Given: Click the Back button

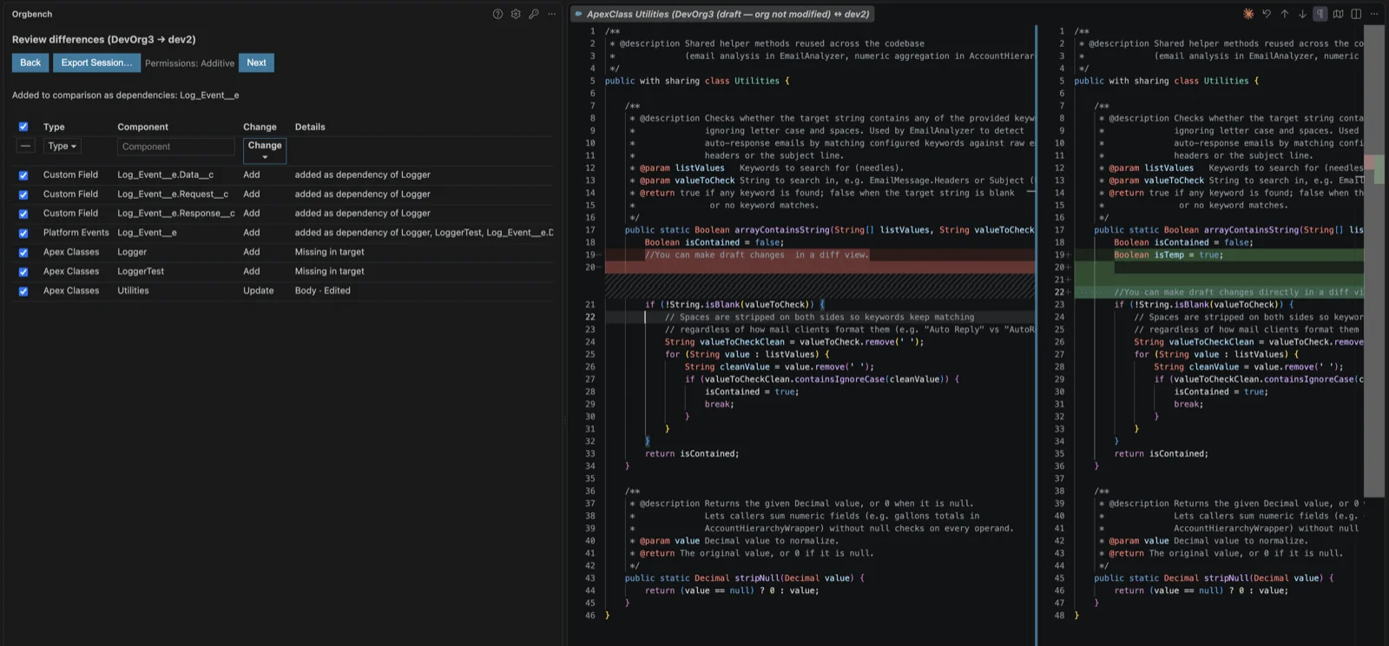Looking at the screenshot, I should point(30,63).
